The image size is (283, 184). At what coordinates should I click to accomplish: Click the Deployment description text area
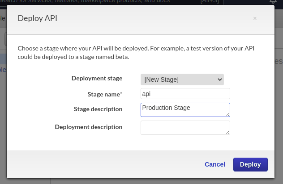click(185, 128)
